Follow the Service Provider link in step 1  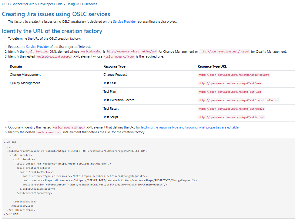coord(37,47)
